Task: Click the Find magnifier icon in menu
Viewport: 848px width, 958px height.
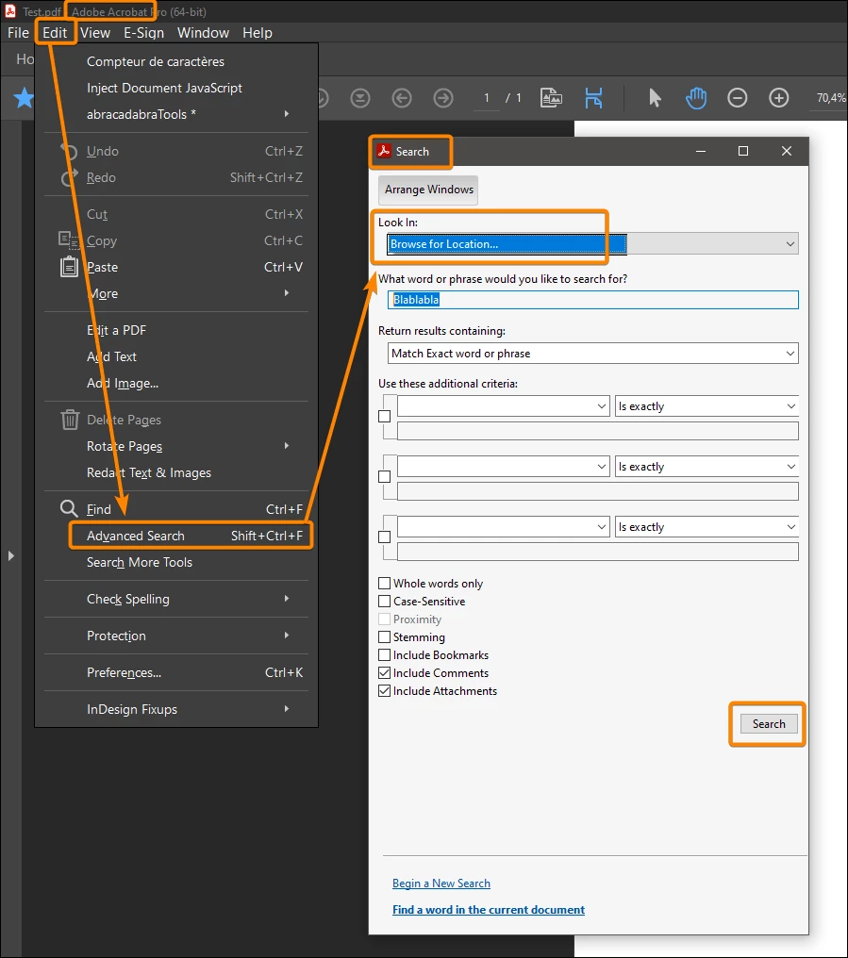Action: click(69, 508)
